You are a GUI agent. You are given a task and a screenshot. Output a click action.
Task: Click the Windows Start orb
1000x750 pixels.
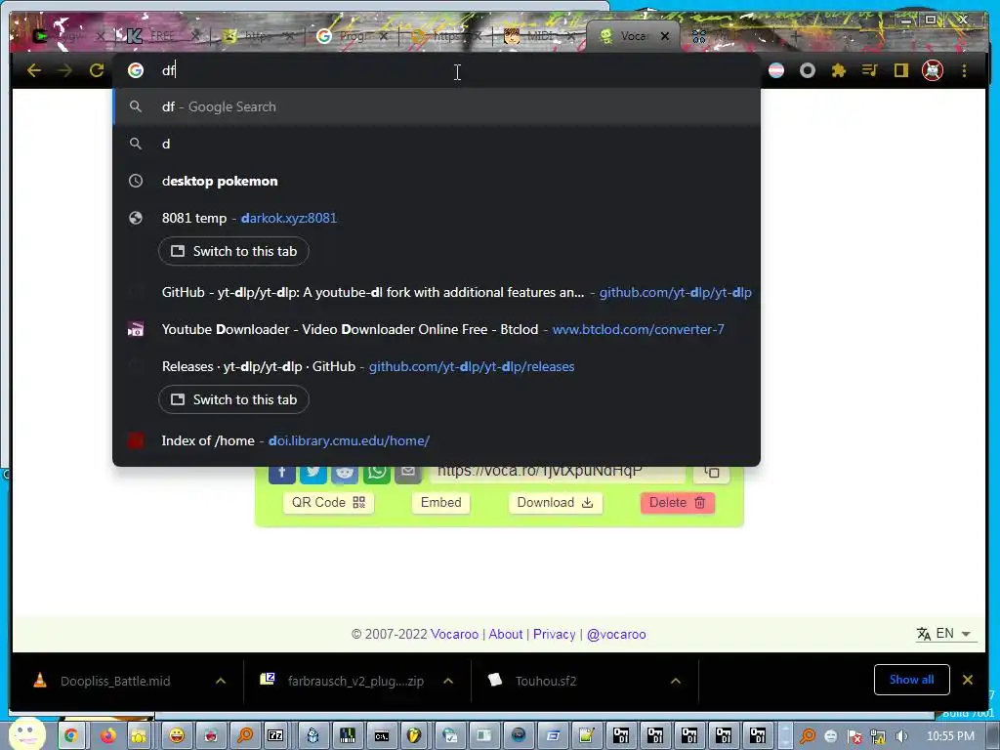(x=27, y=734)
